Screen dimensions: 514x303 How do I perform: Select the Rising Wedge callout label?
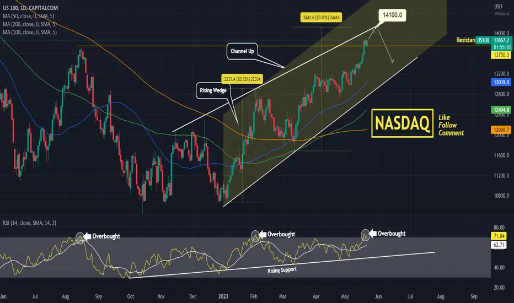point(213,90)
